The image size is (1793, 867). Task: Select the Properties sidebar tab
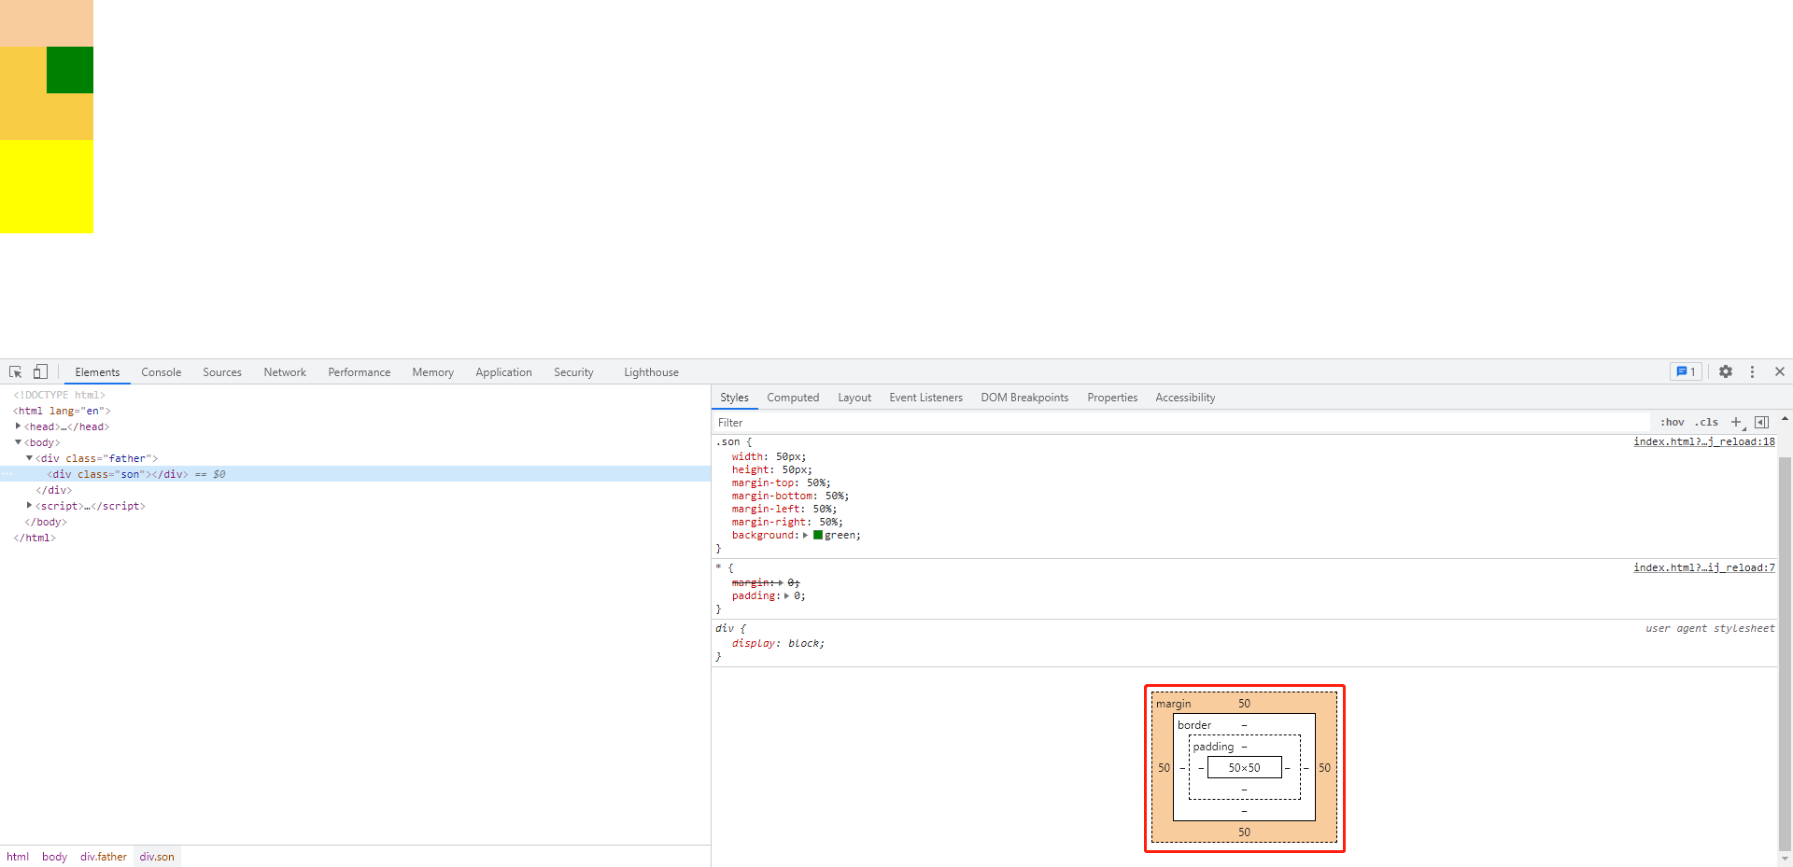(1112, 397)
